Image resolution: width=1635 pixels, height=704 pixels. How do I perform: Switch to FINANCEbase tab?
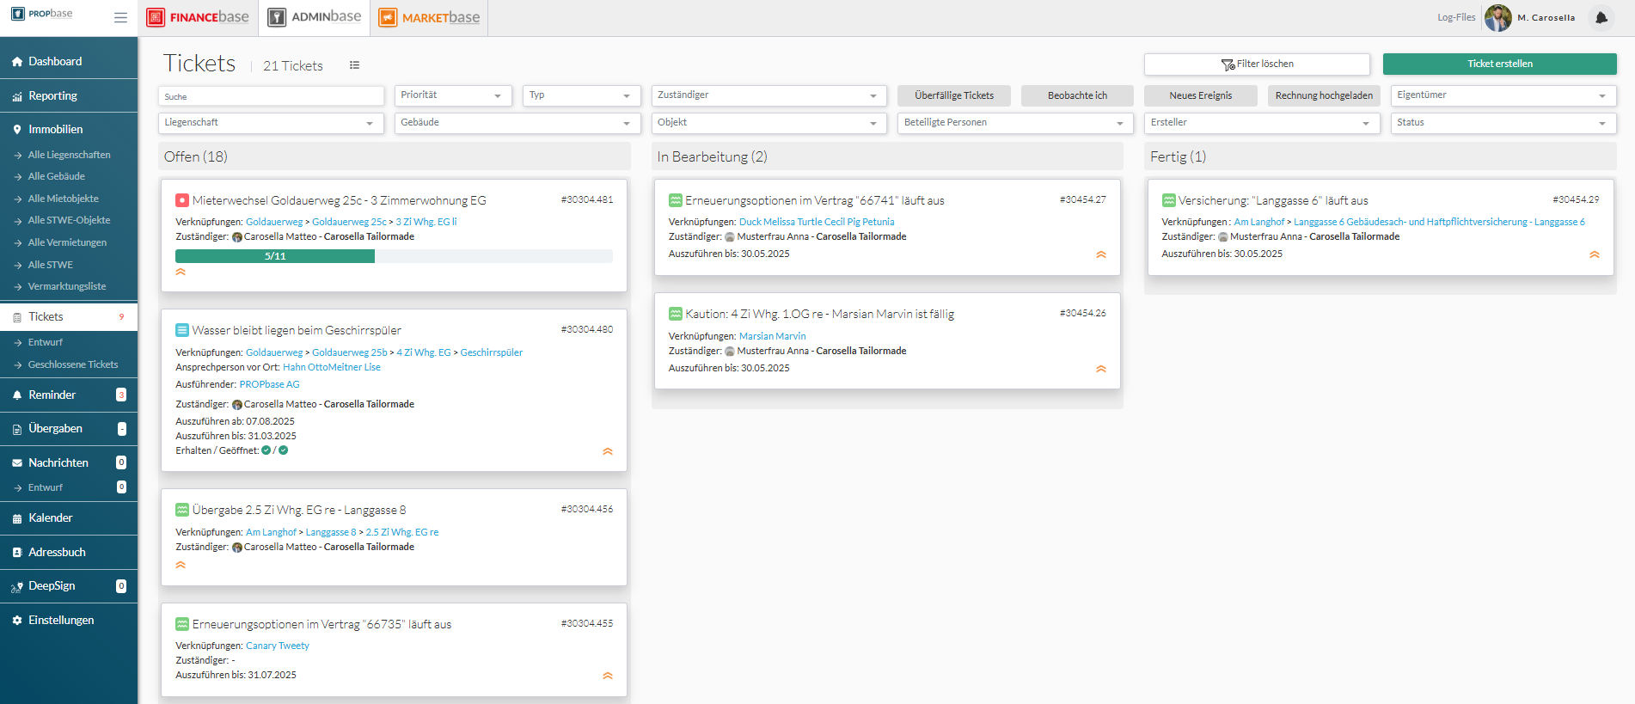pyautogui.click(x=199, y=17)
